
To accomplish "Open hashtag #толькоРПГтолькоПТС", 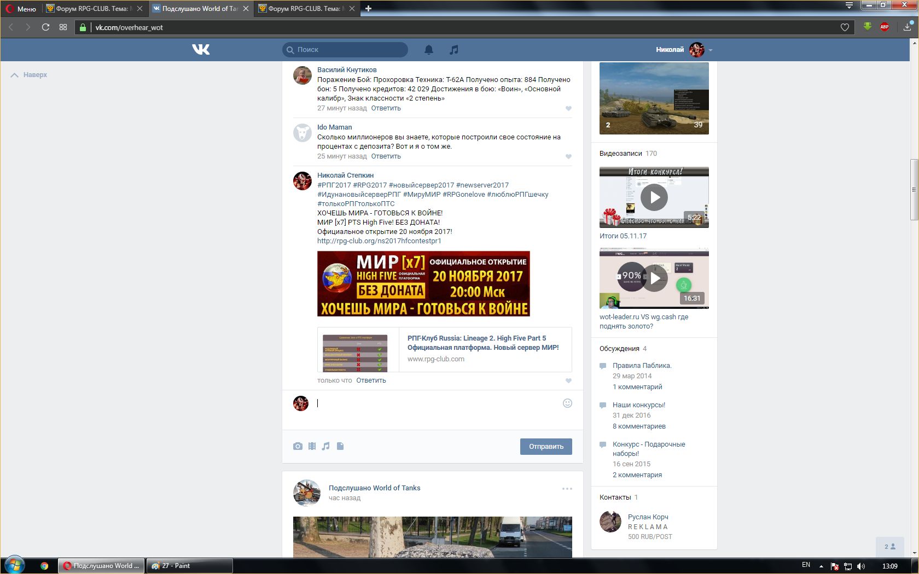I will click(x=356, y=204).
